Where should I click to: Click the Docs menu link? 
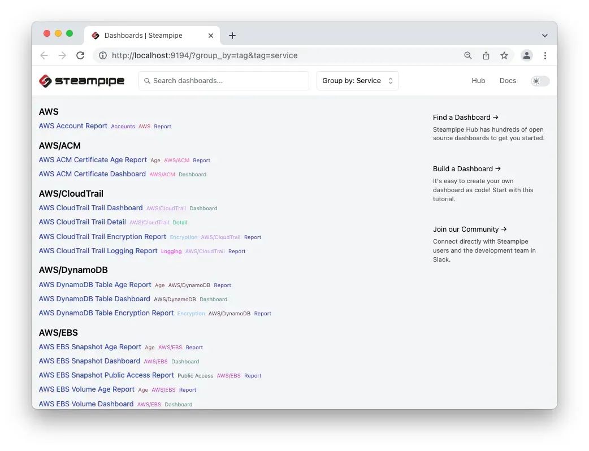508,81
